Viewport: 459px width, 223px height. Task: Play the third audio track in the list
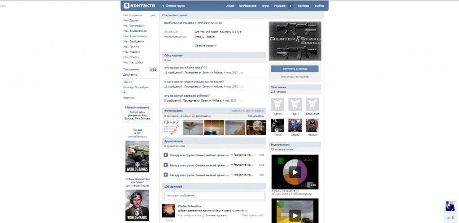[166, 175]
